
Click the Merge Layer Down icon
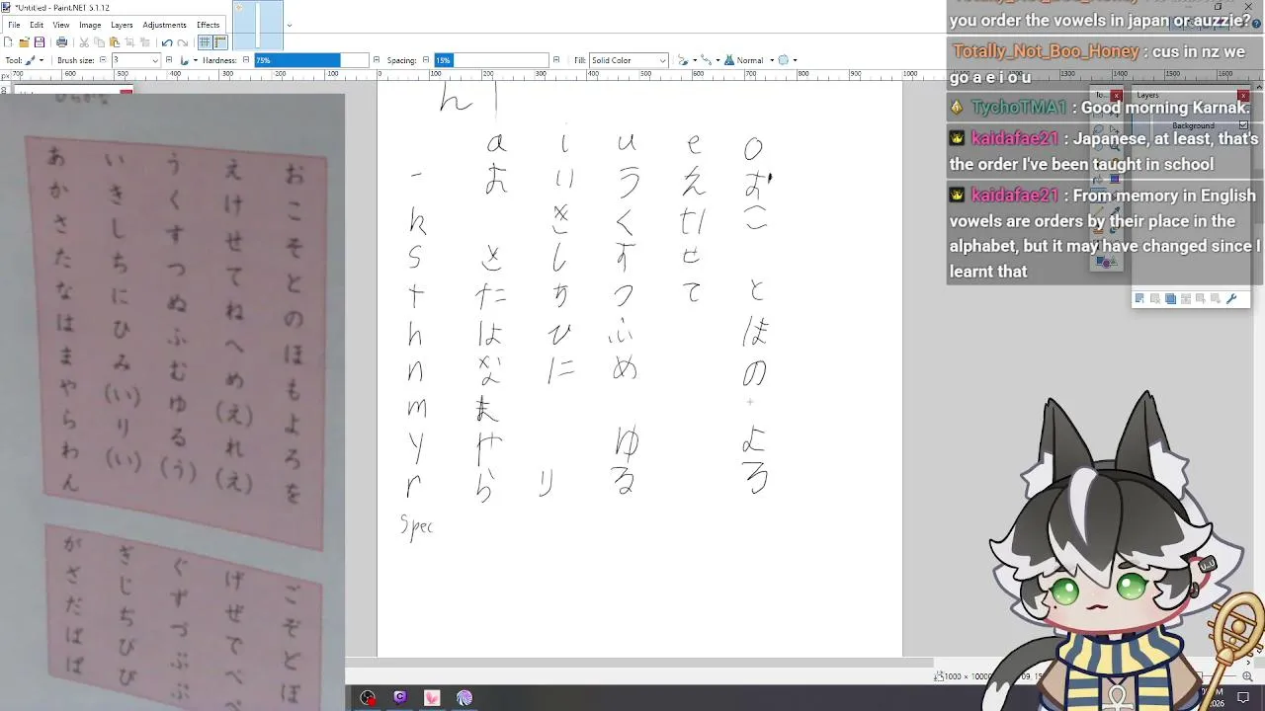1186,299
